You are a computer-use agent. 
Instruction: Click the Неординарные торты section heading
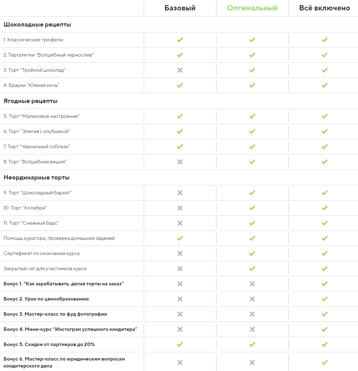[36, 178]
